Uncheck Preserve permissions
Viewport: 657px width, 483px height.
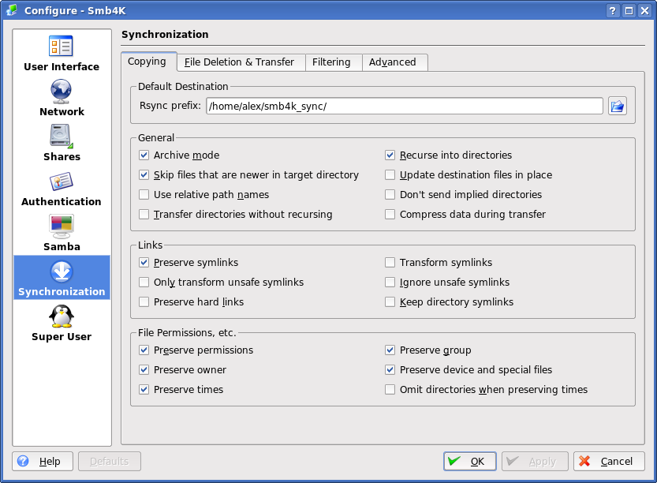[144, 350]
